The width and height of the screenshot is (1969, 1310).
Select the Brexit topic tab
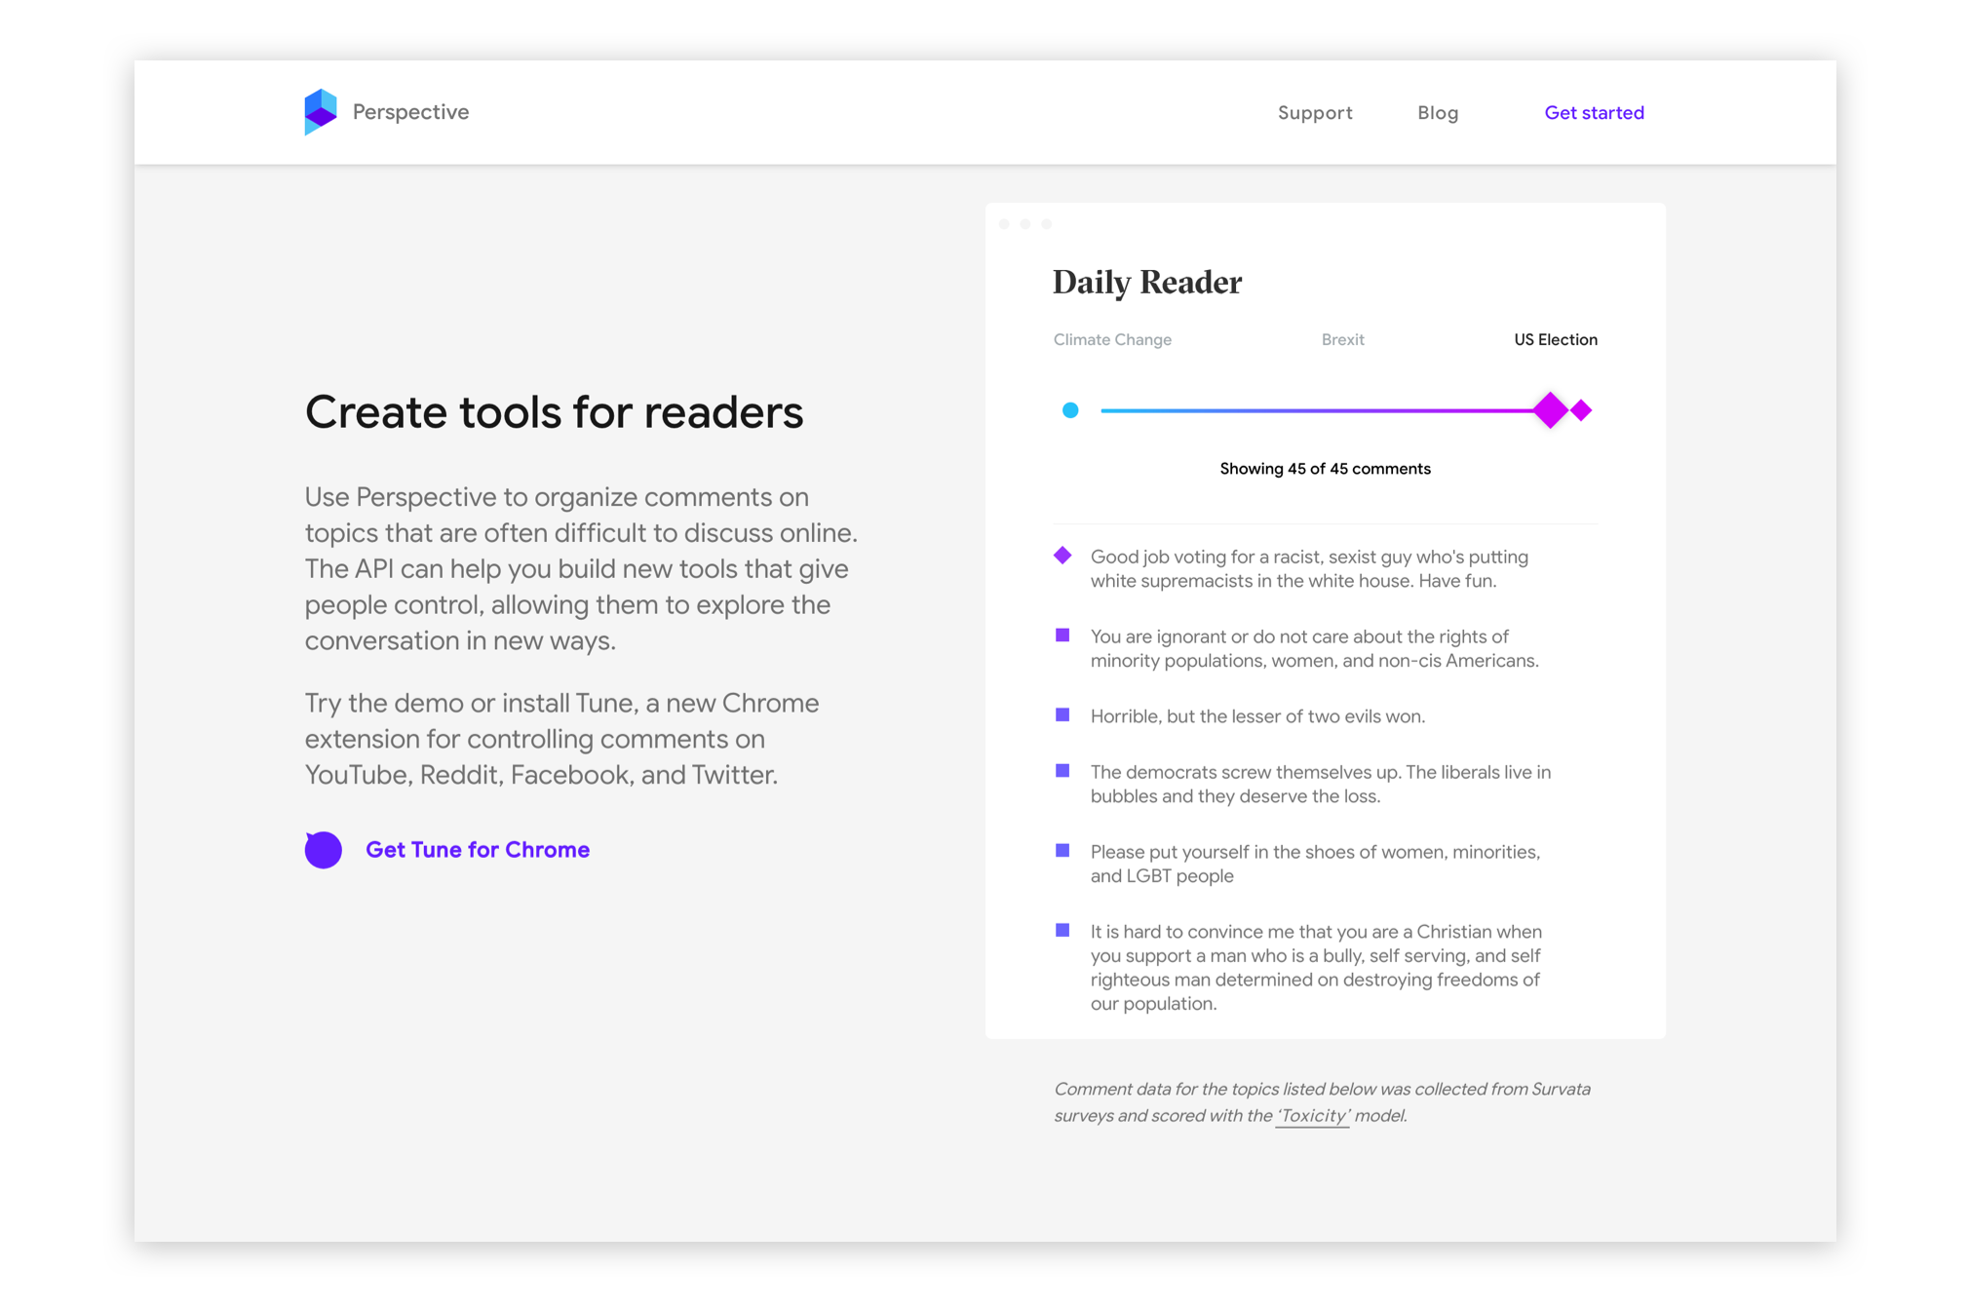pos(1342,340)
